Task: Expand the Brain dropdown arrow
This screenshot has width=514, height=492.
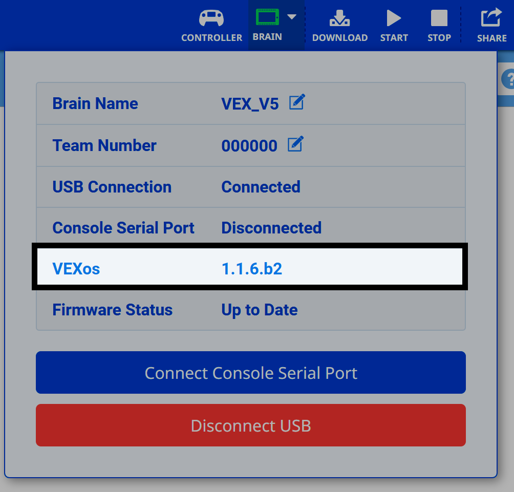Action: pyautogui.click(x=292, y=16)
